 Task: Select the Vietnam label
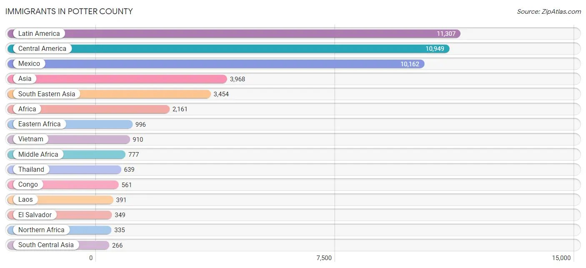pos(30,139)
